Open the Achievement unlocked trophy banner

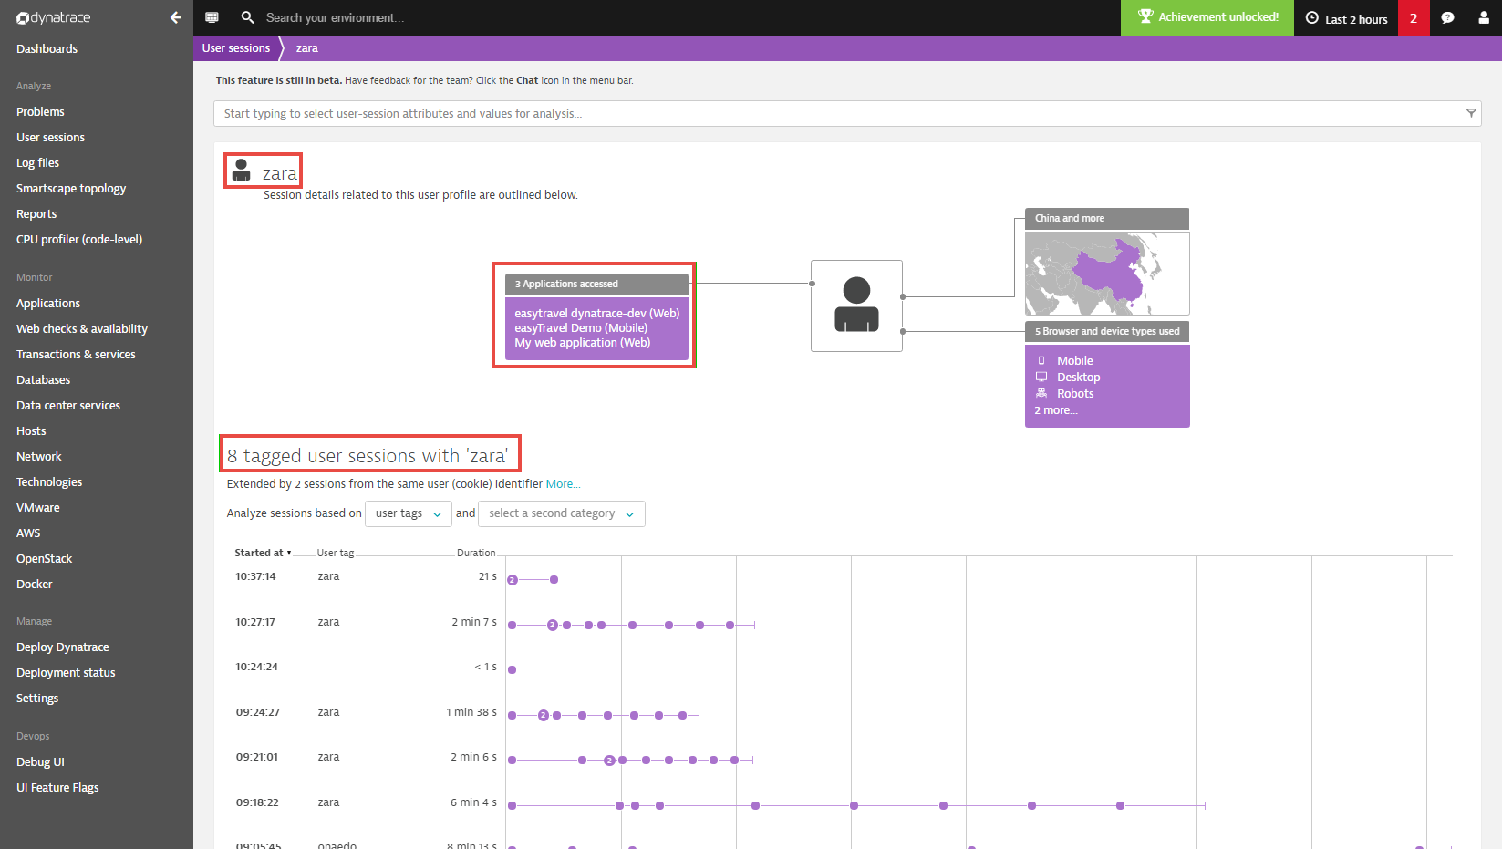(x=1207, y=17)
